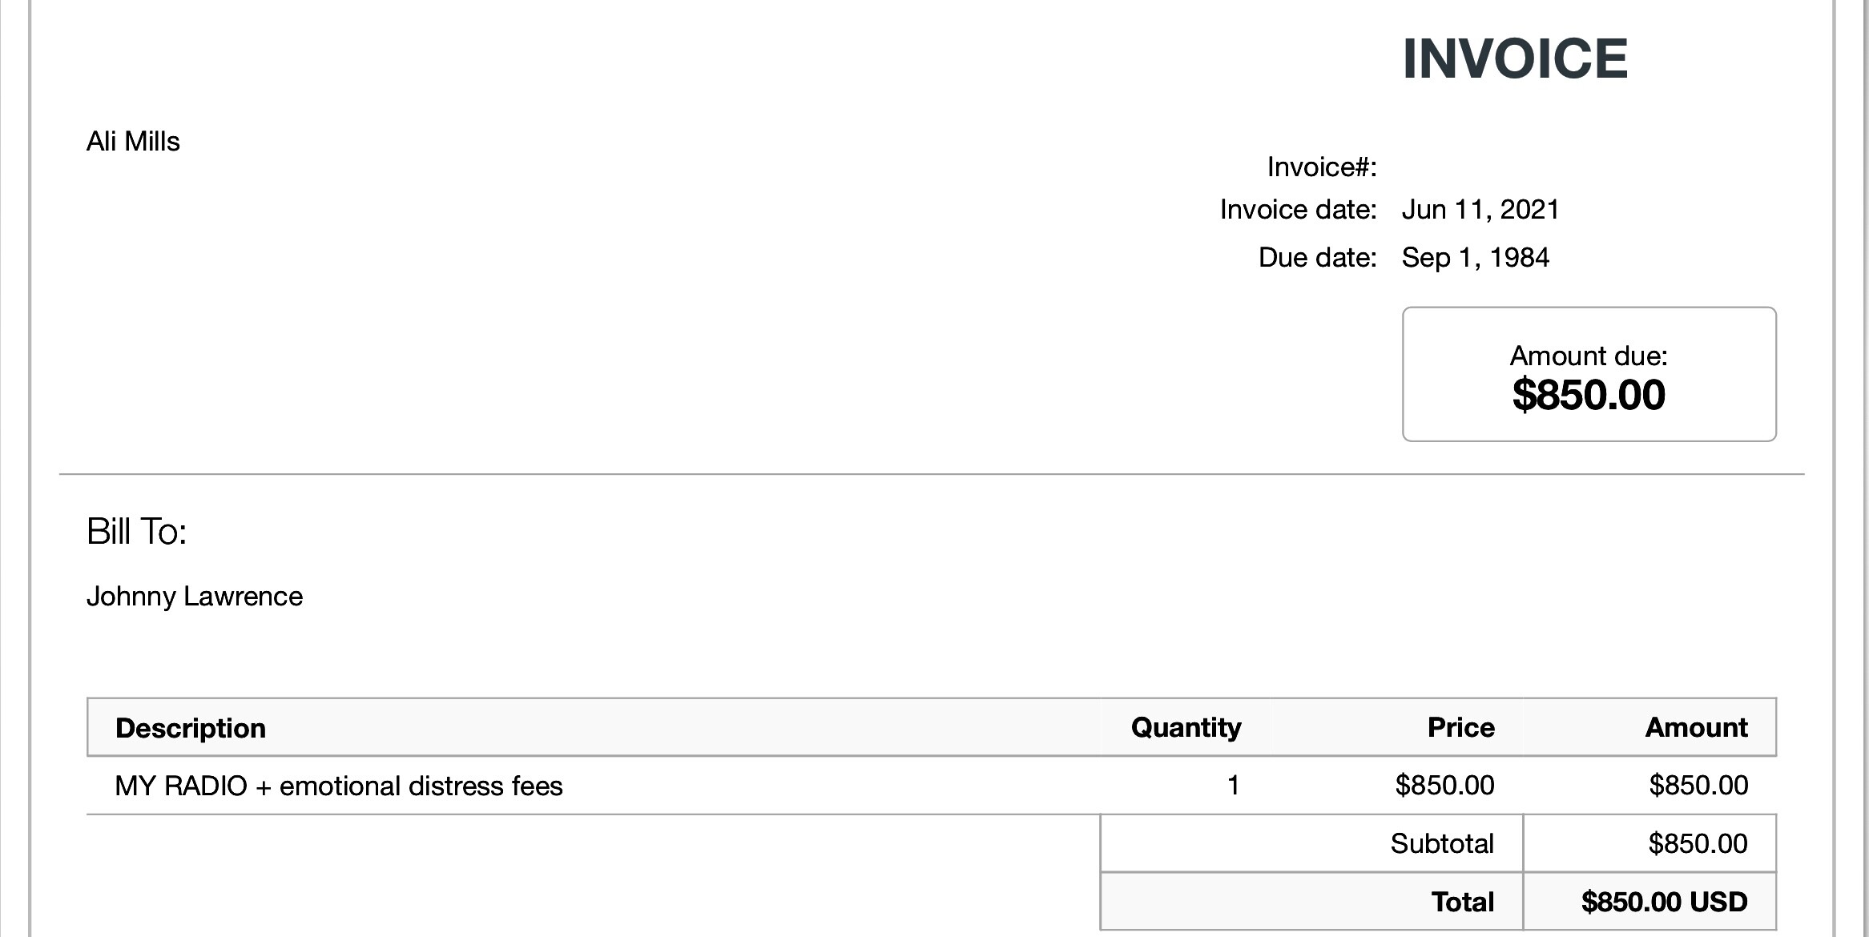Click the subtotal value $850.00
This screenshot has height=937, width=1869.
1698,843
